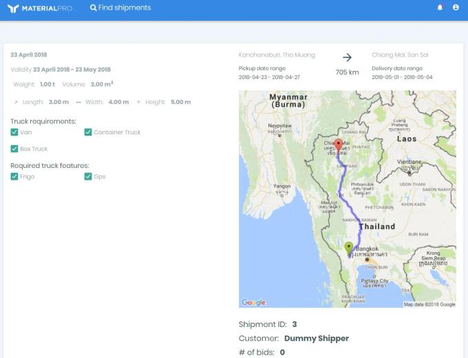
Task: Select pickup dates '2018-04-23 - 2018-04-27'
Action: tap(269, 77)
